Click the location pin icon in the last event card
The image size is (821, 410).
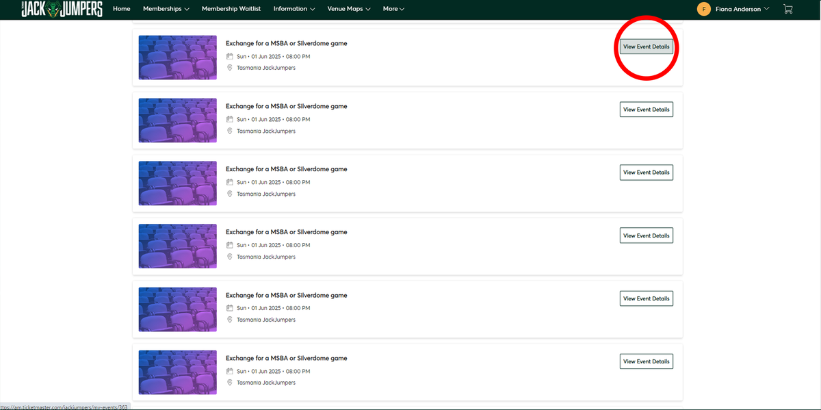tap(230, 383)
